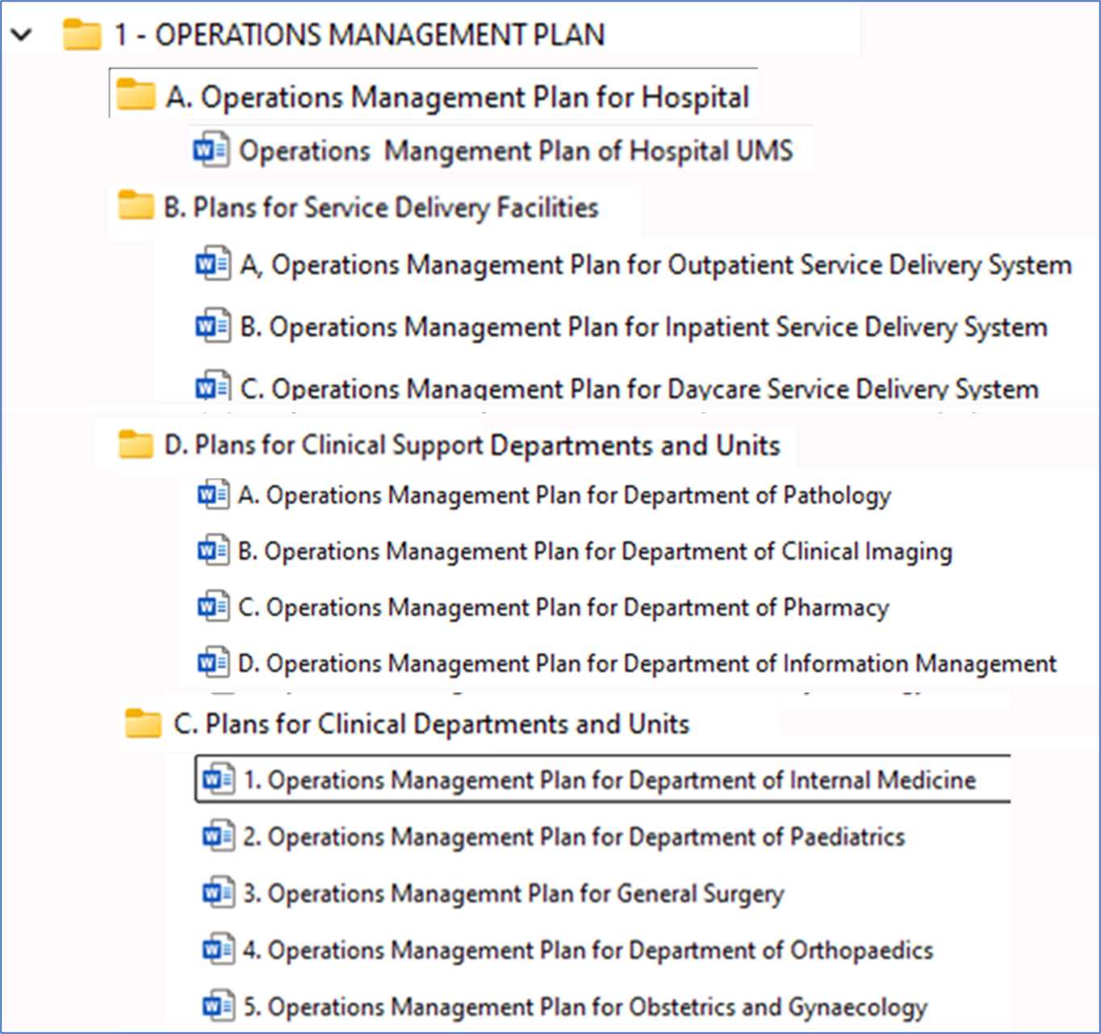This screenshot has width=1101, height=1034.
Task: Collapse the Operations Management Plan root folder chevron
Action: click(x=21, y=35)
